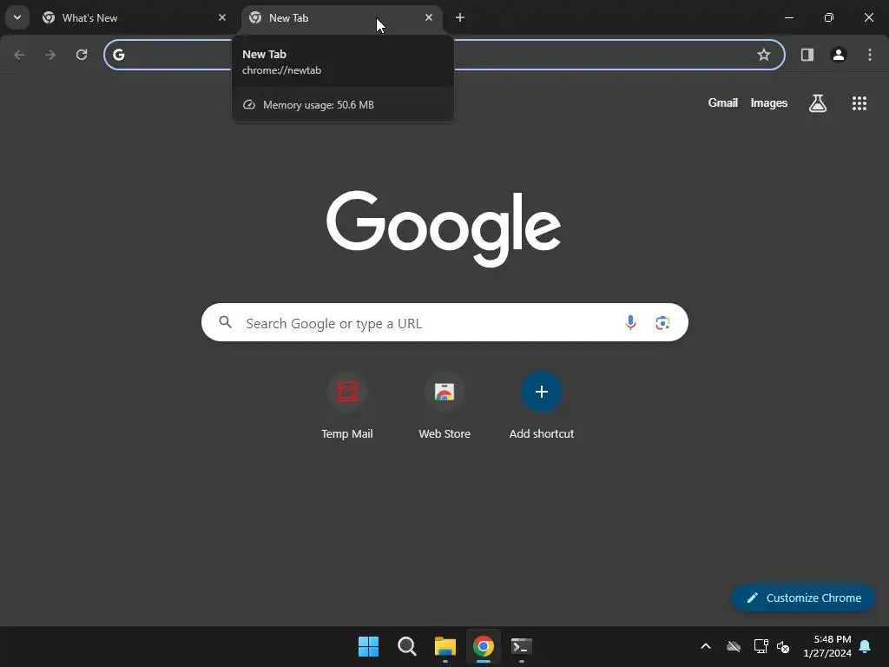Open the profile avatar menu
This screenshot has width=889, height=667.
pos(839,55)
